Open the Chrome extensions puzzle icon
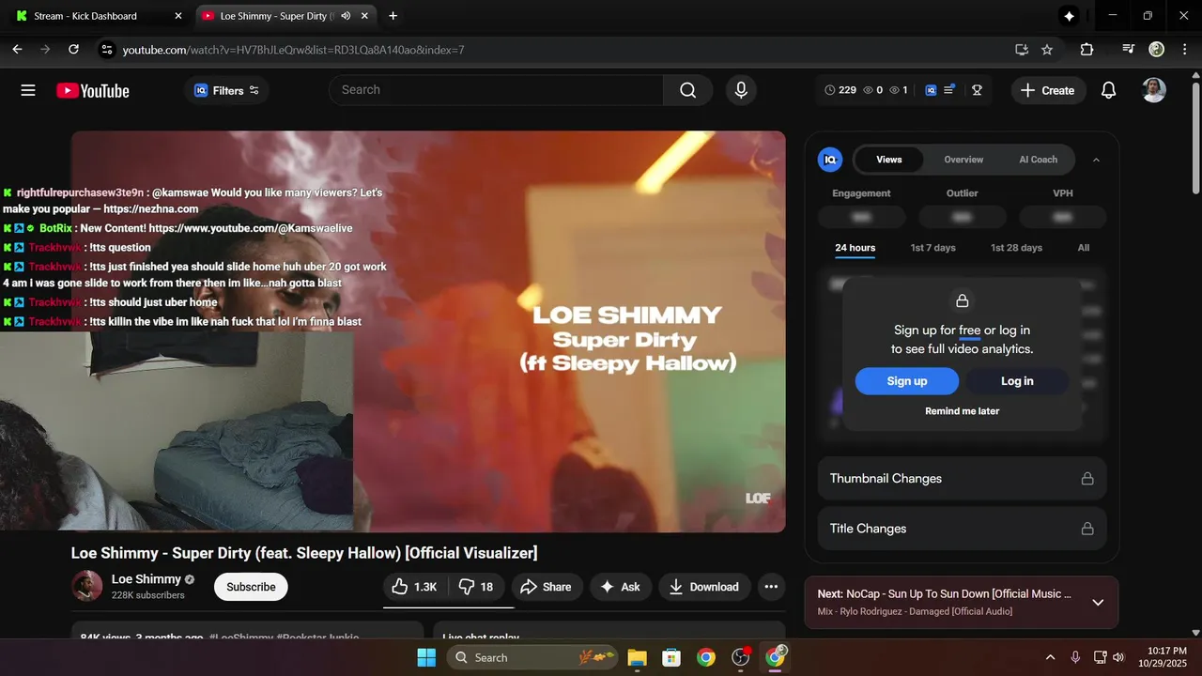 pyautogui.click(x=1086, y=49)
